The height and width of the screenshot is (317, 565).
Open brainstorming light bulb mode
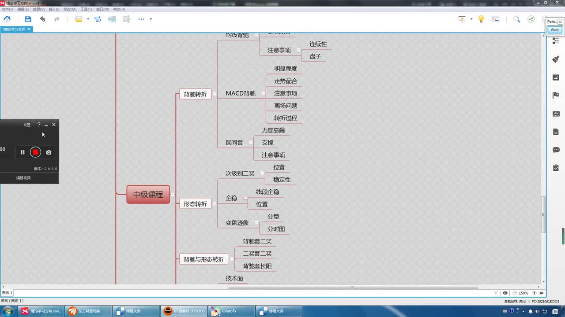481,19
